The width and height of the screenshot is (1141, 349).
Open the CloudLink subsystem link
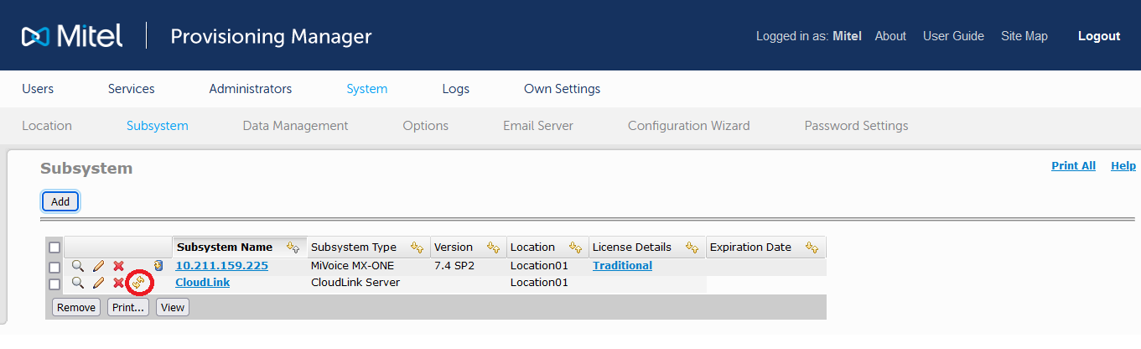202,283
